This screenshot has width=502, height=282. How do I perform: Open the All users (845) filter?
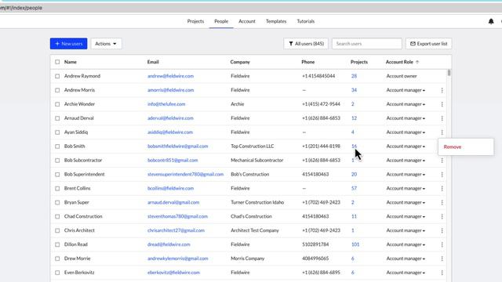(306, 44)
